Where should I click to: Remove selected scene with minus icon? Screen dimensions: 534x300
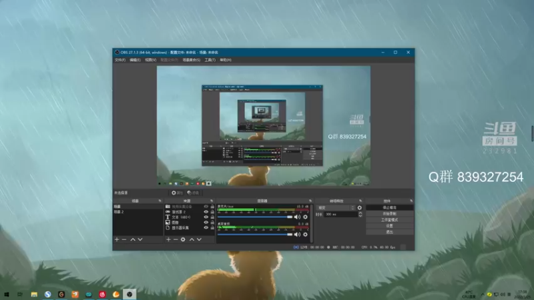click(x=124, y=240)
